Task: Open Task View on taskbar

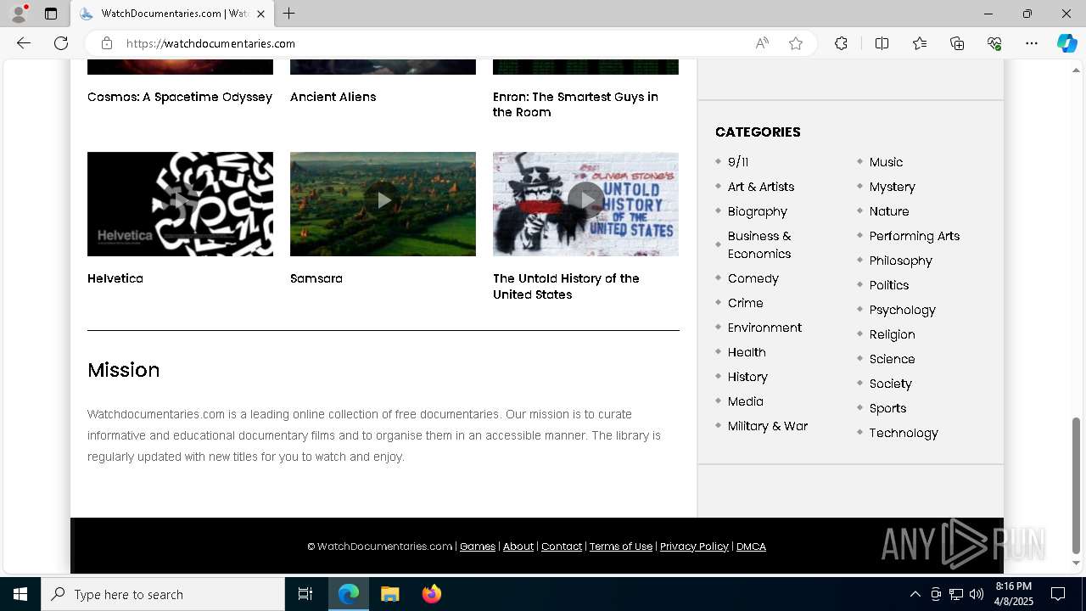Action: pos(305,594)
